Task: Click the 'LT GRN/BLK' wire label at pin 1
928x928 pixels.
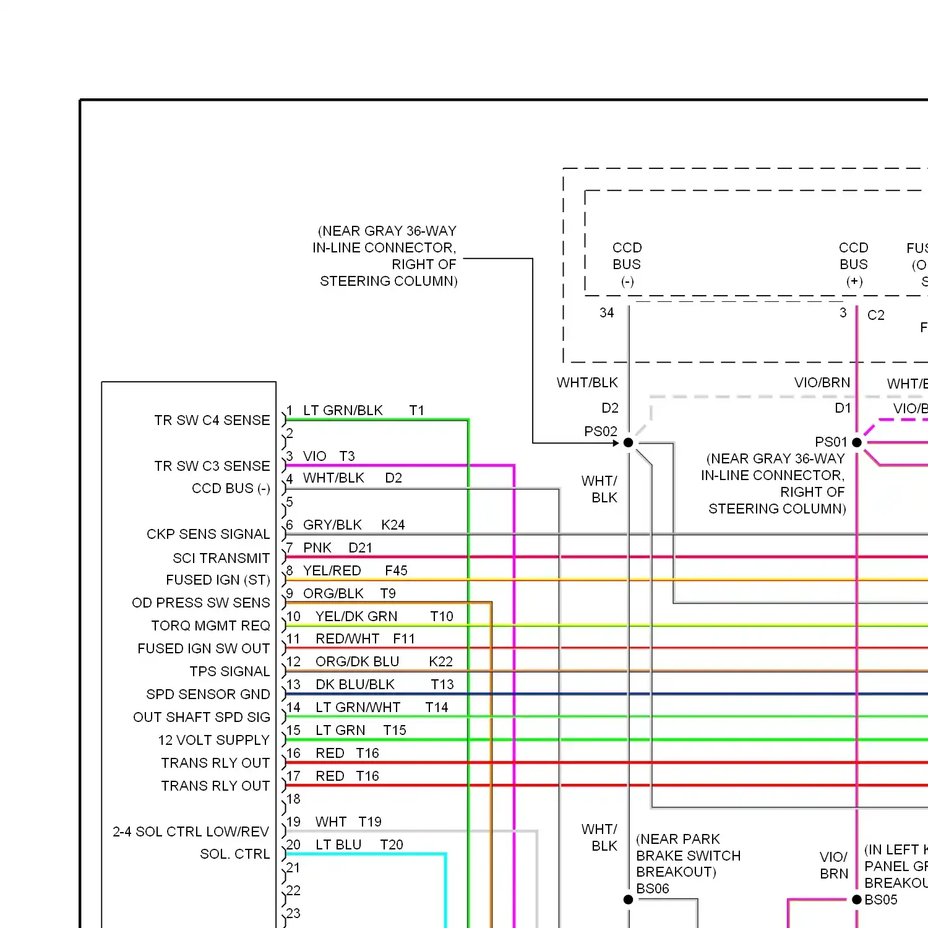Action: pyautogui.click(x=343, y=410)
